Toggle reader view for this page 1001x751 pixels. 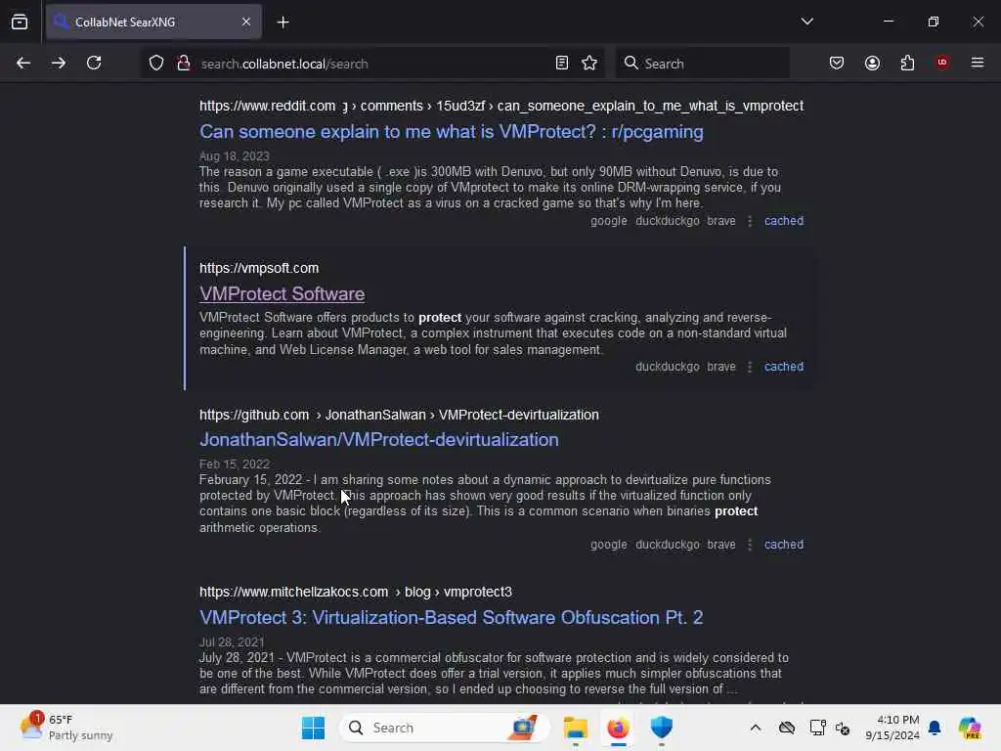point(562,64)
